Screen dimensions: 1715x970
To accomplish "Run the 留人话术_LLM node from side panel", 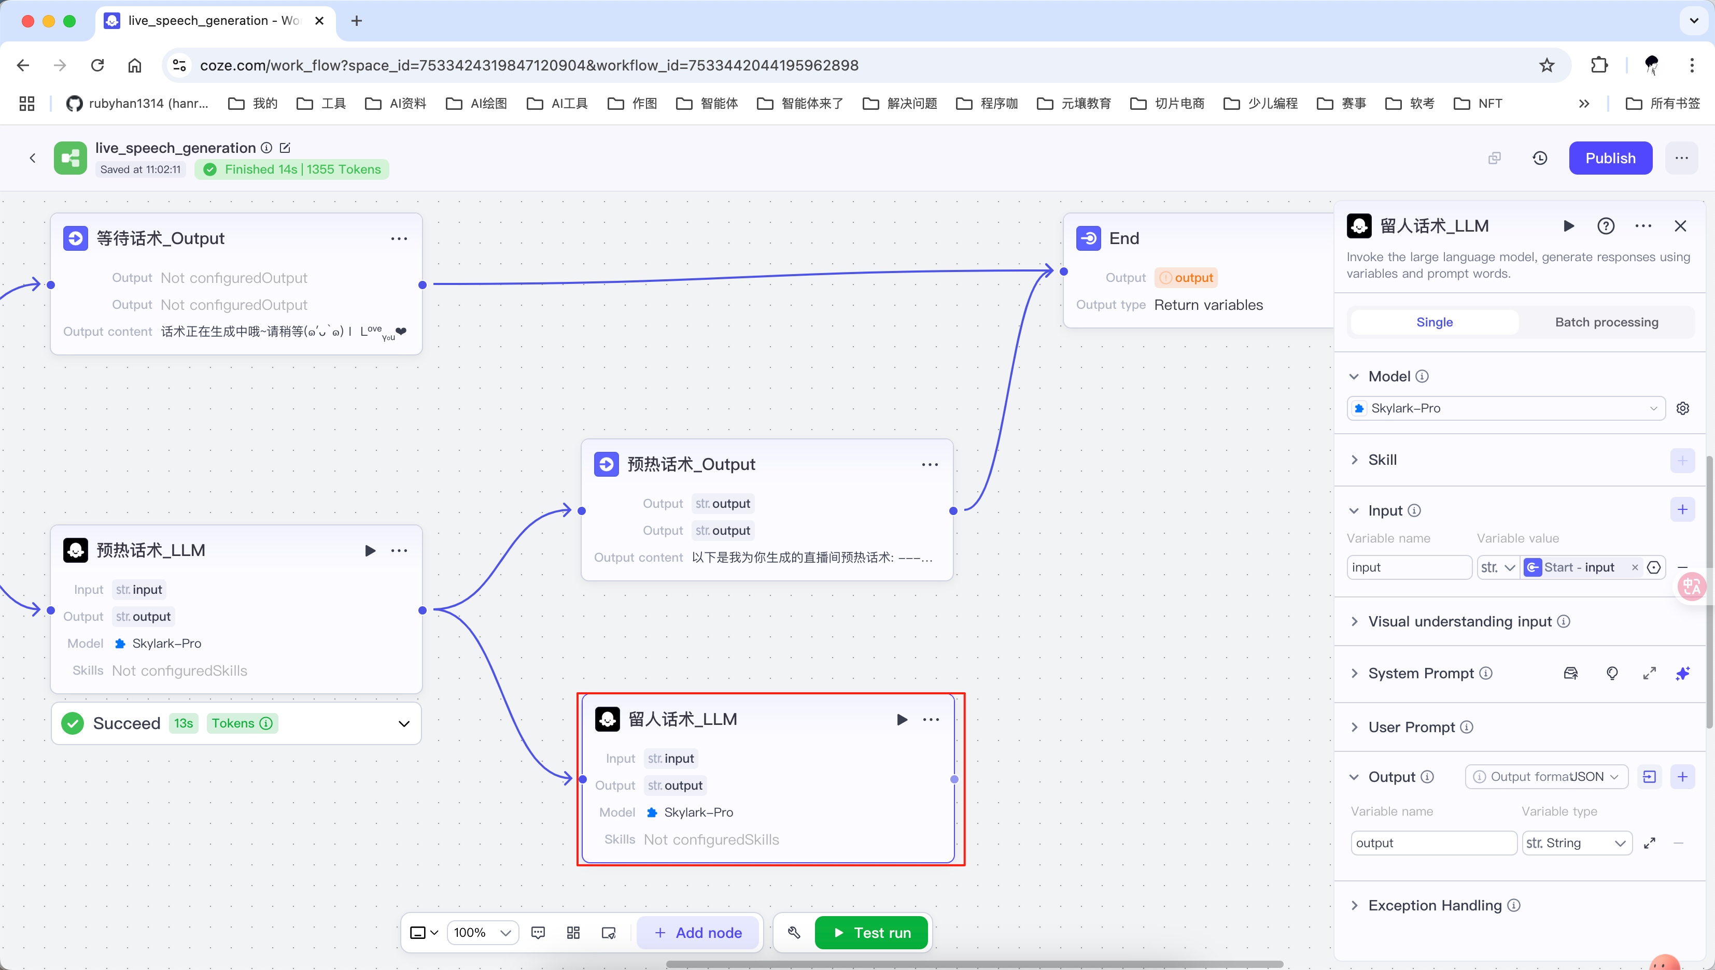I will [1568, 226].
